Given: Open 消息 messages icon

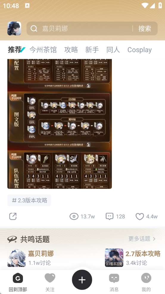Looking at the screenshot, I should pyautogui.click(x=114, y=278).
